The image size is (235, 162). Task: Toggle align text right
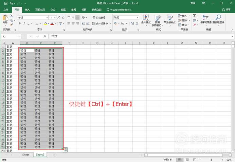[x=77, y=23]
